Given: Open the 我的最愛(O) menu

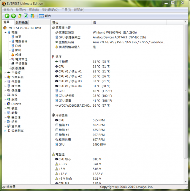Looking at the screenshot, I should [x=50, y=10].
